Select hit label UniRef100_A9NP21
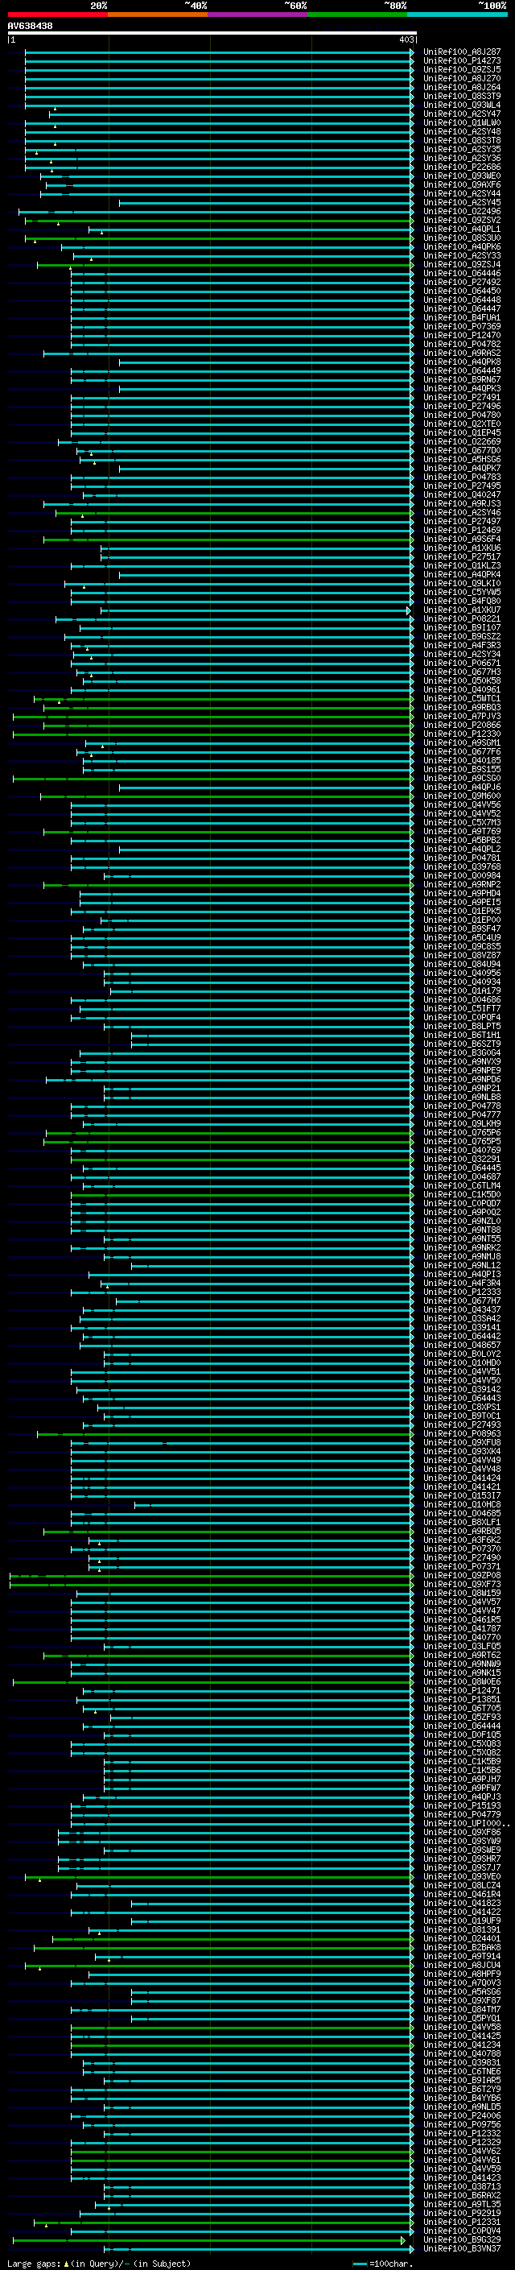The width and height of the screenshot is (515, 2270). click(x=462, y=1089)
